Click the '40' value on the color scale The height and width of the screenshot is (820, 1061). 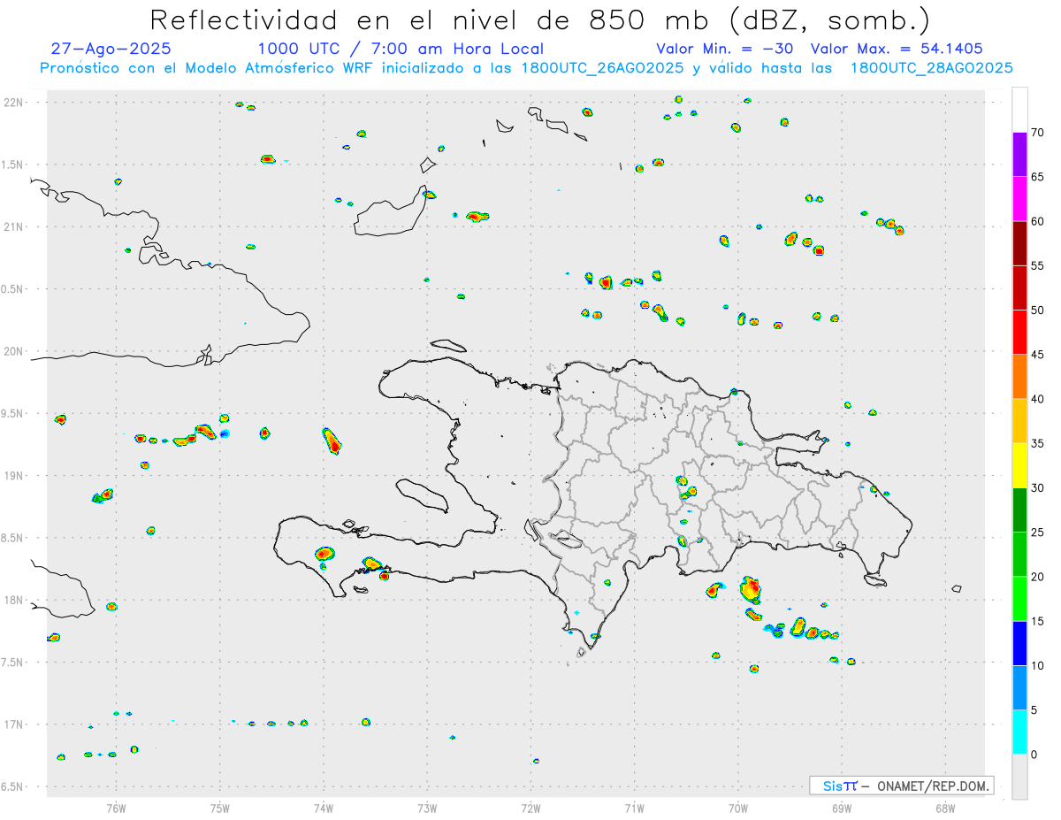pos(1037,399)
